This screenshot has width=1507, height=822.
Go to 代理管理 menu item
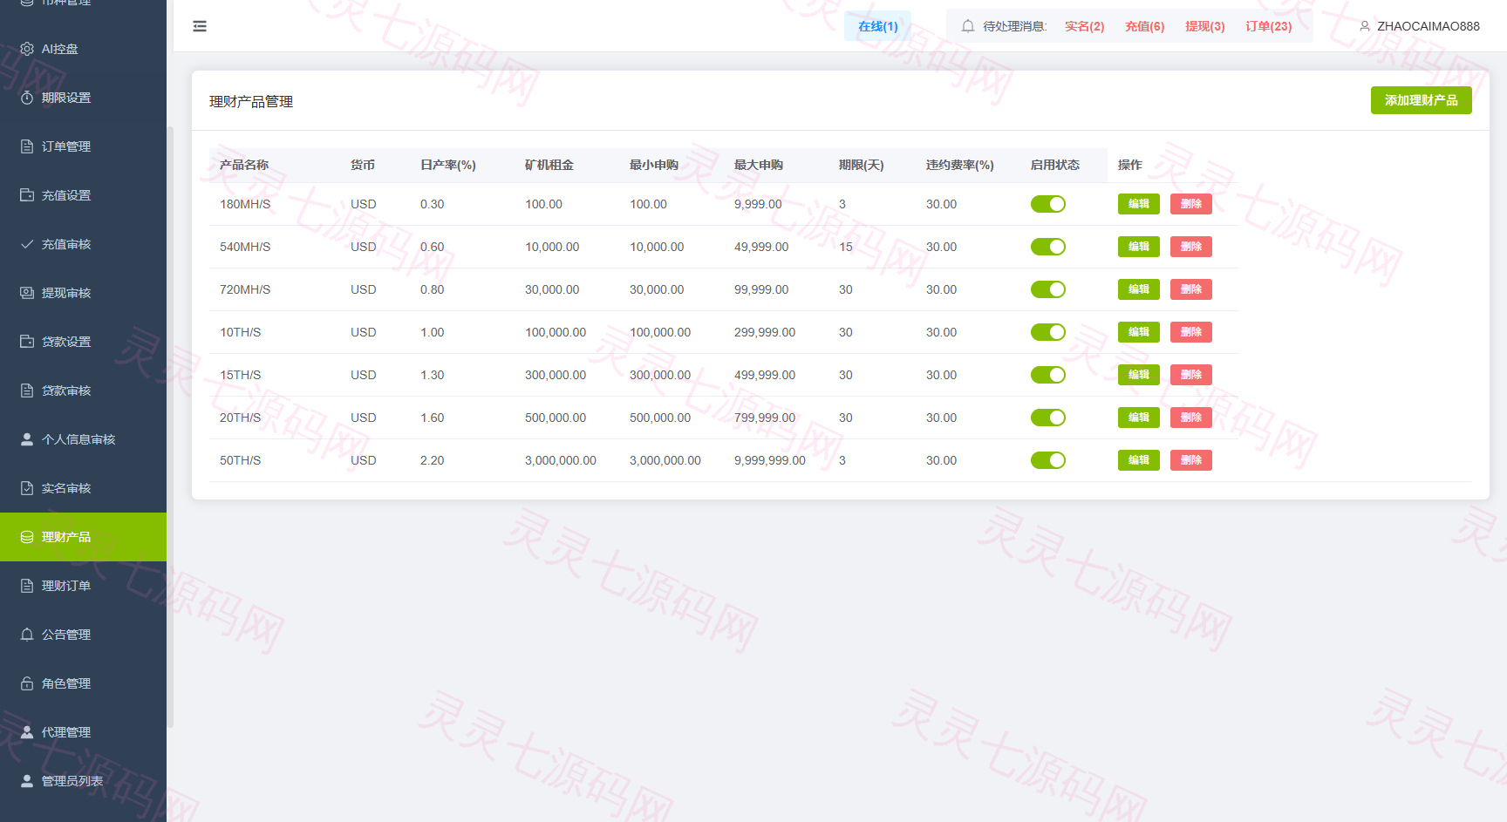(83, 732)
